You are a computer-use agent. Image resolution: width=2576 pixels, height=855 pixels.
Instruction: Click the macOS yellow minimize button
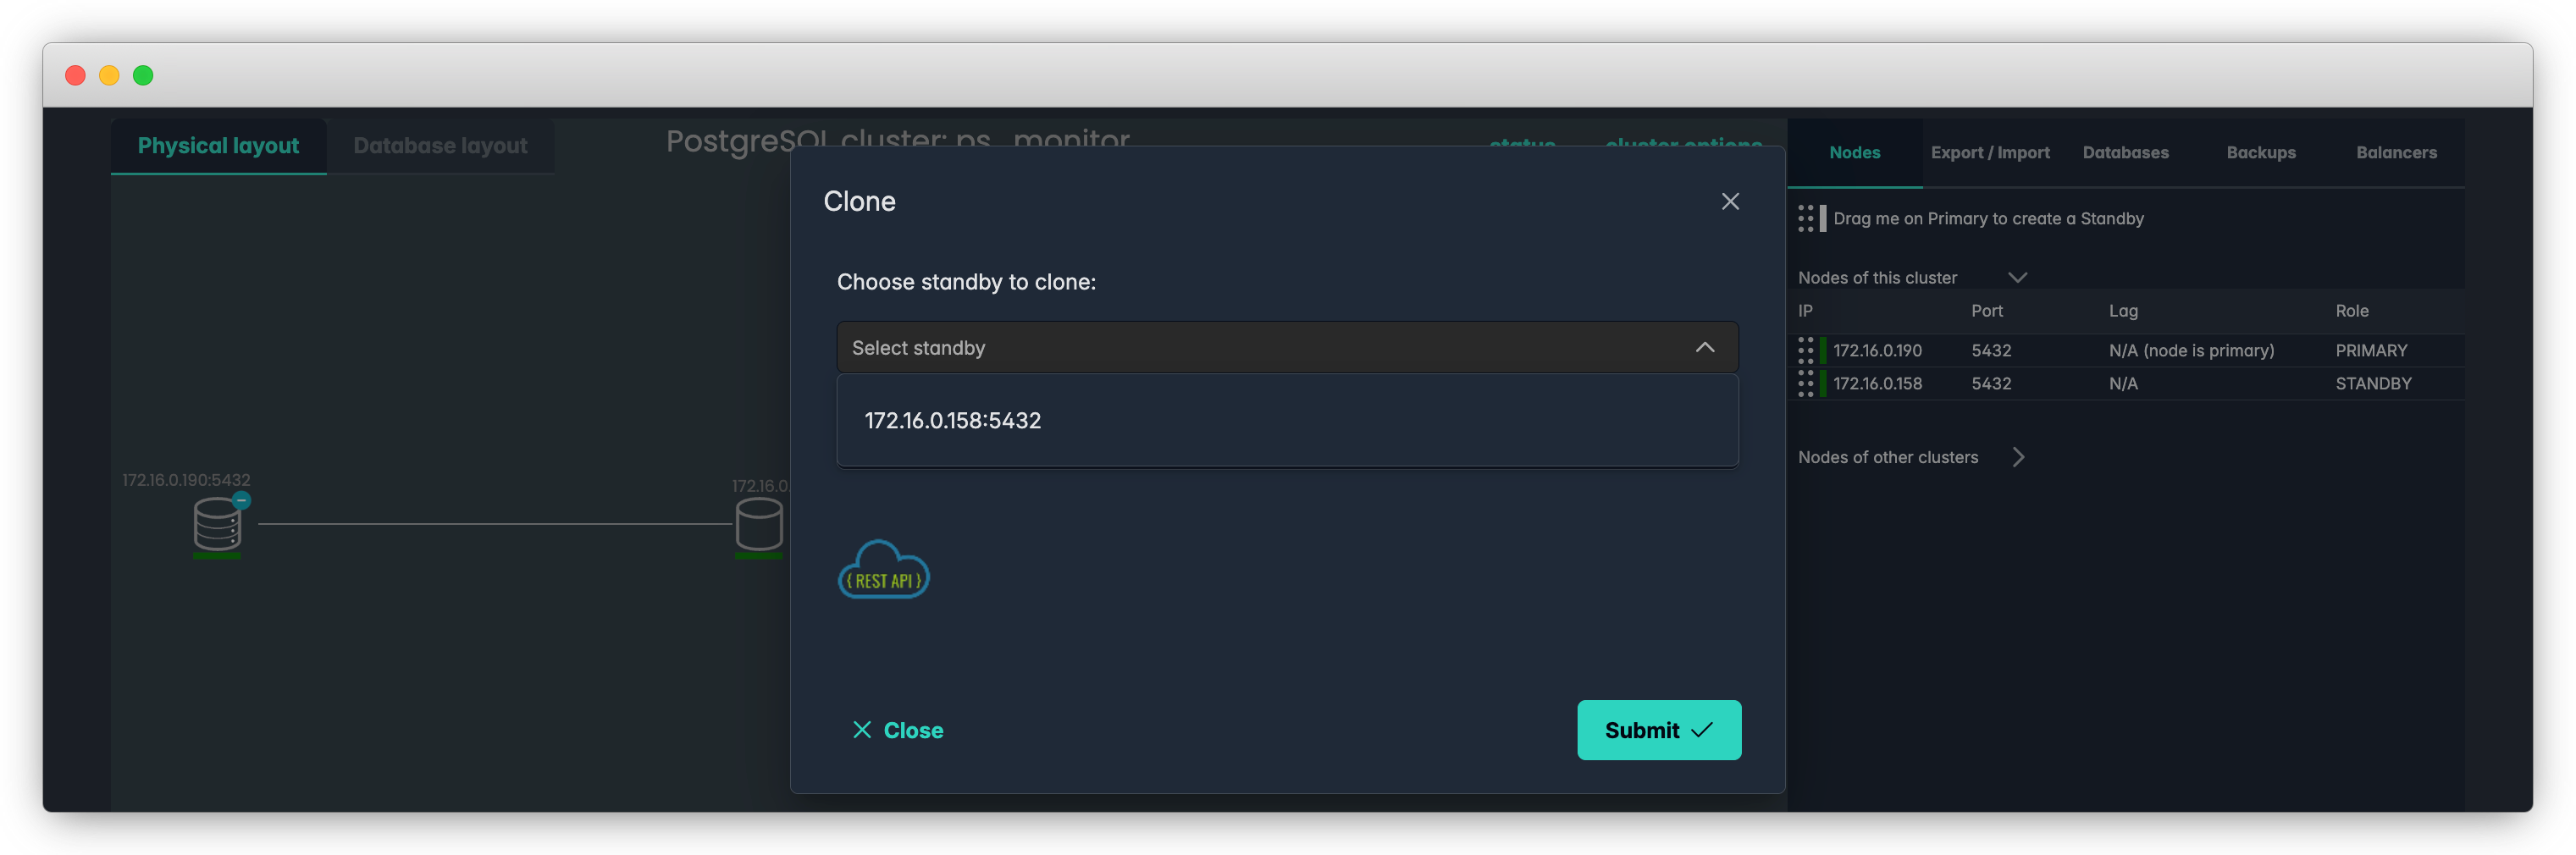[109, 75]
